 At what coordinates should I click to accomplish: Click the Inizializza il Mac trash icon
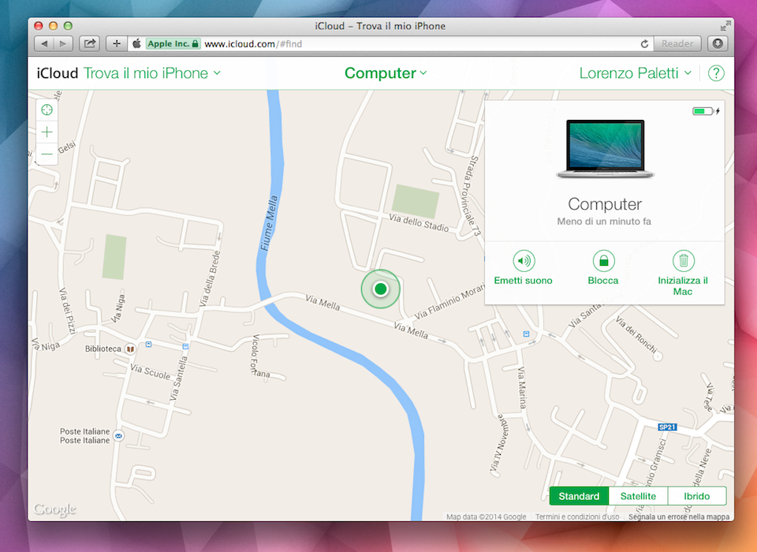click(x=683, y=261)
